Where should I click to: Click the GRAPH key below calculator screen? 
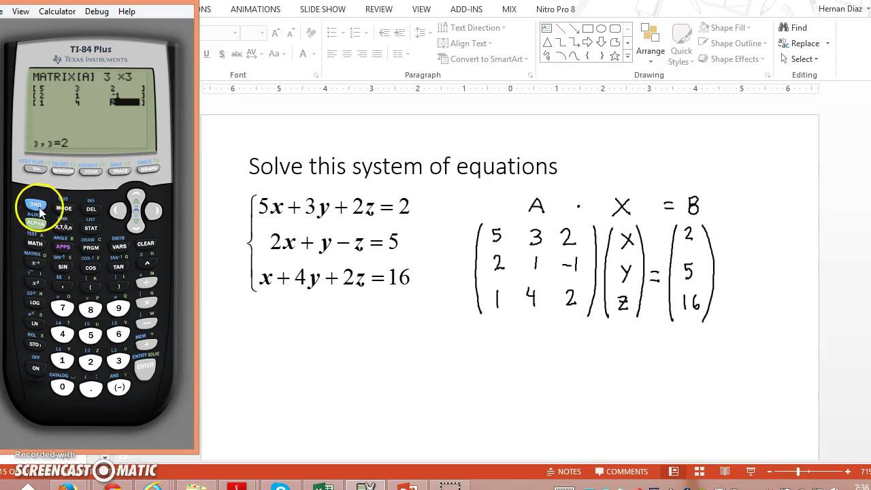tap(148, 169)
